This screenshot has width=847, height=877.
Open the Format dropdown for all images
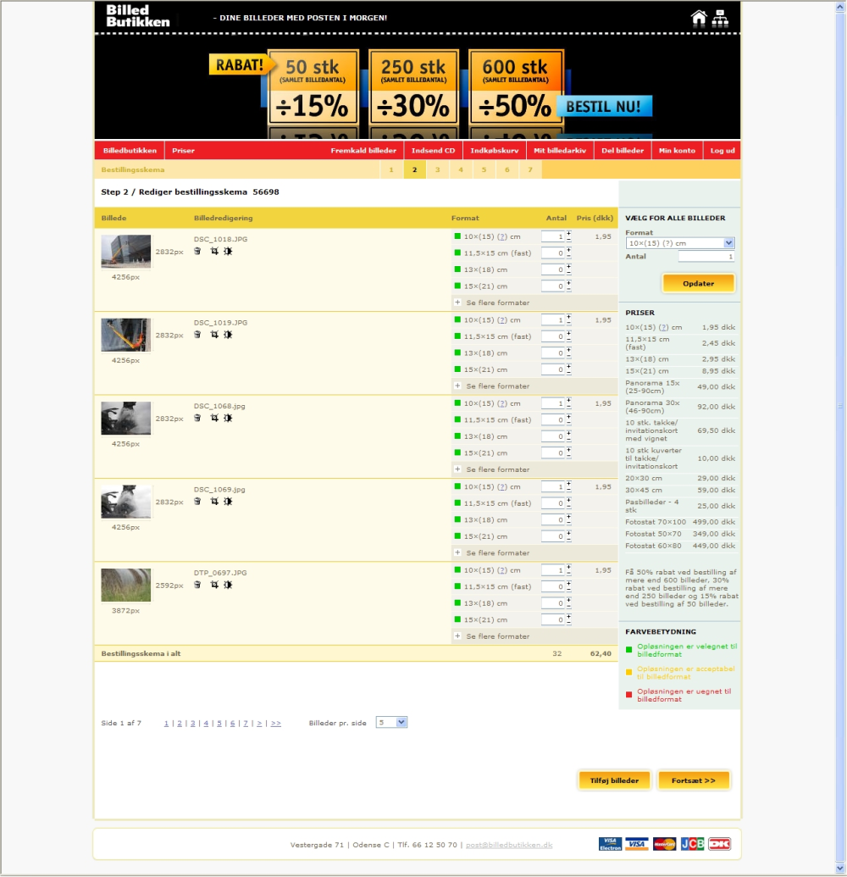(679, 243)
